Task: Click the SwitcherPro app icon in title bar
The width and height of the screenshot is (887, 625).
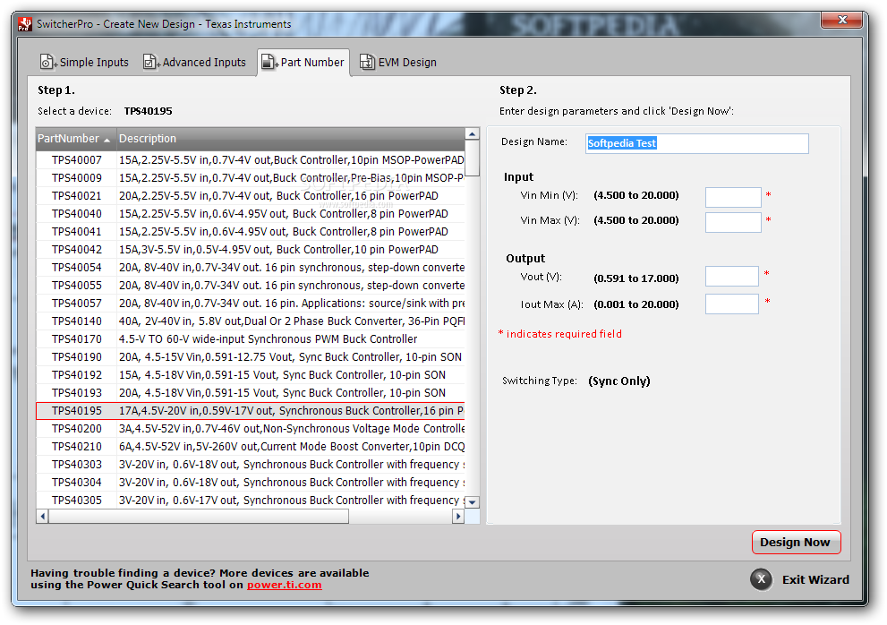Action: pos(25,24)
